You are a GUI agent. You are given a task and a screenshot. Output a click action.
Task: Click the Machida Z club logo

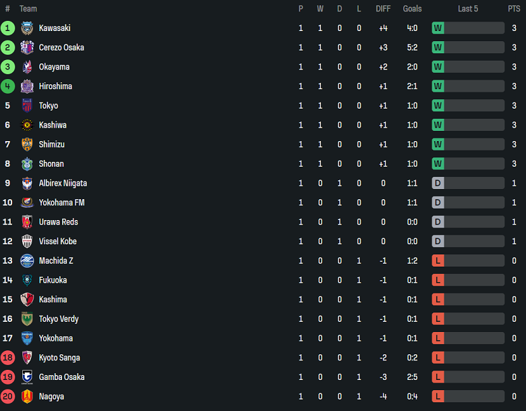[27, 261]
